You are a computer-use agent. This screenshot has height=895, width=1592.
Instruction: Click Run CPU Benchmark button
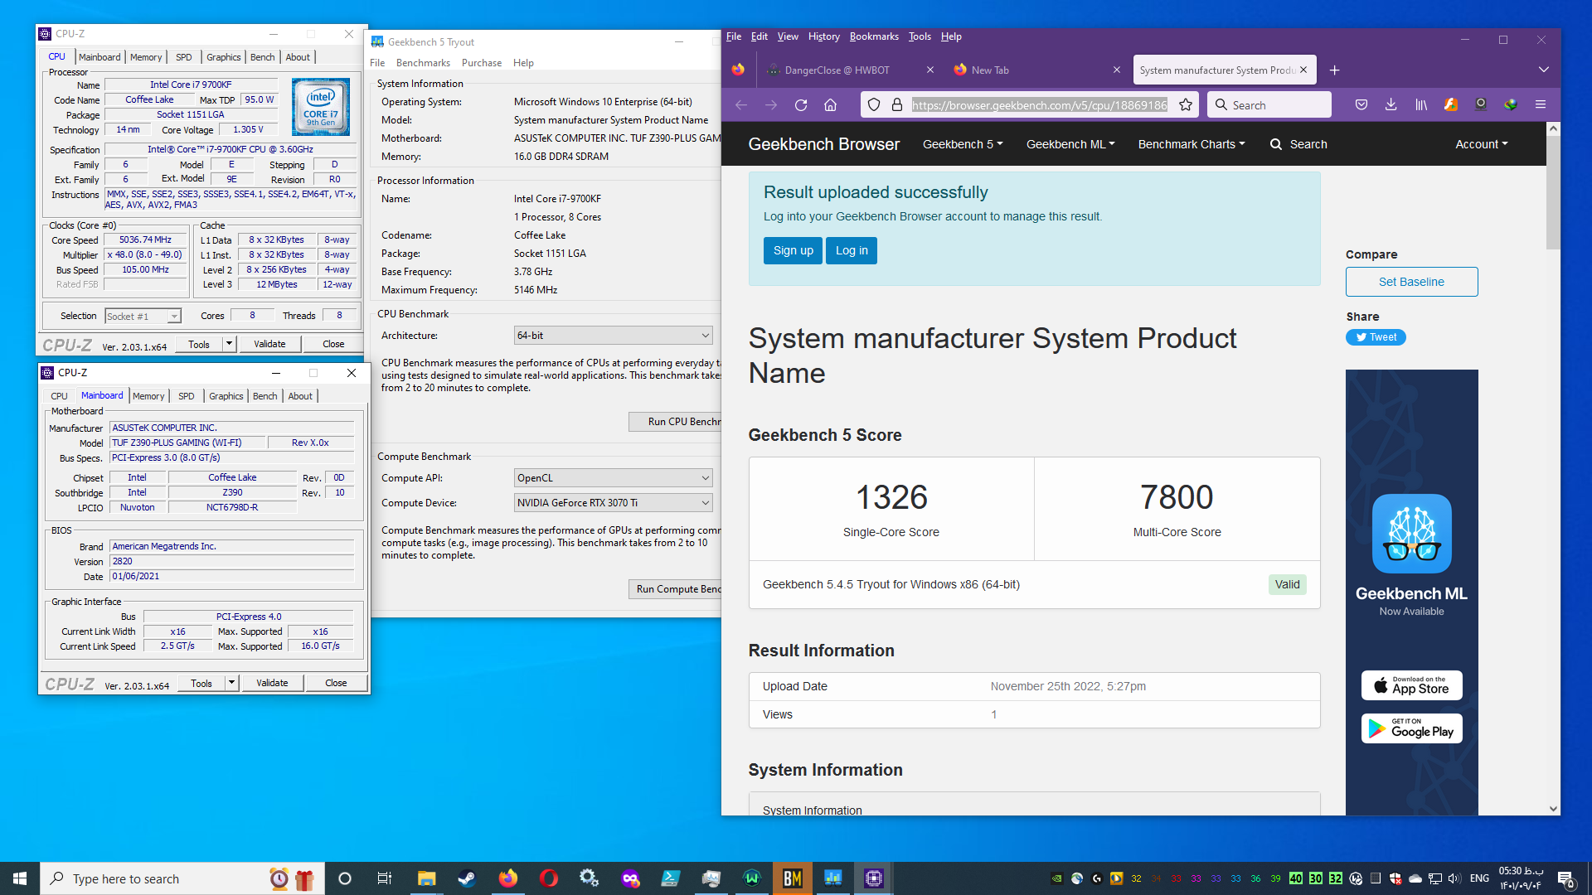(675, 422)
